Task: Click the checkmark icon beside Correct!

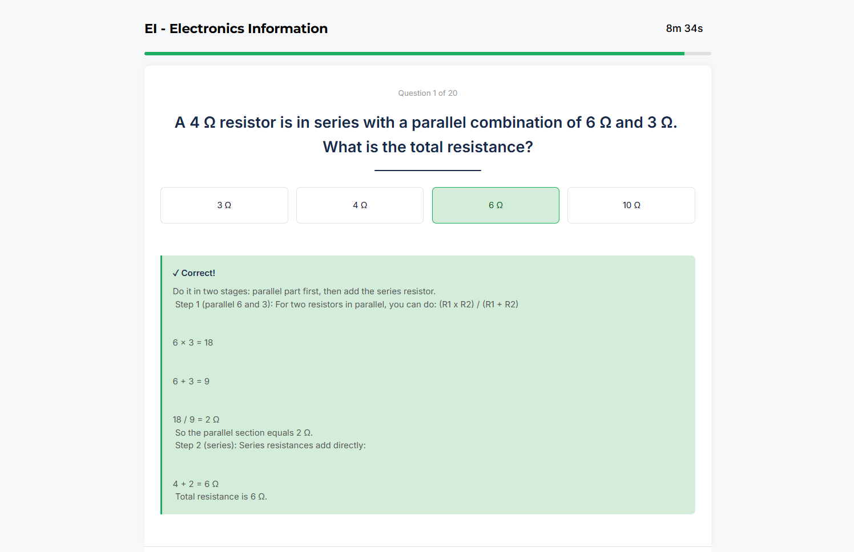Action: pyautogui.click(x=176, y=273)
